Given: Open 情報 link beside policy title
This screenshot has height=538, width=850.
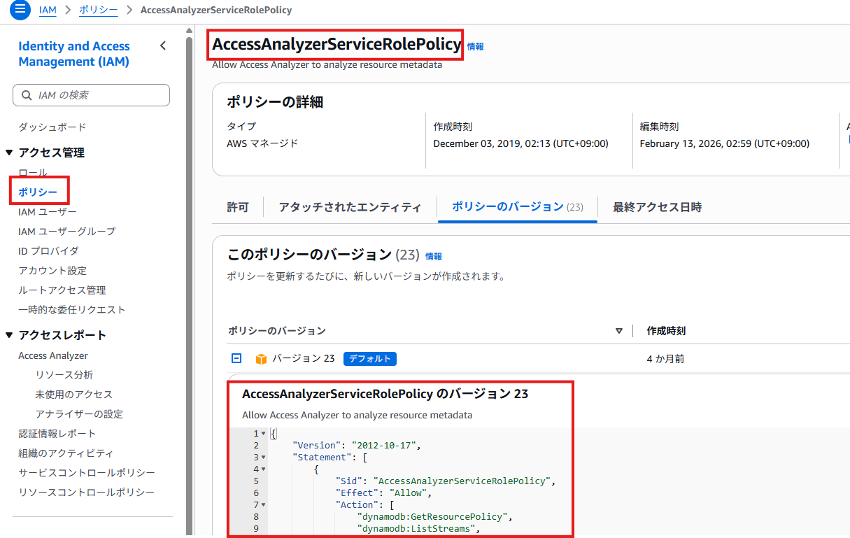Looking at the screenshot, I should tap(476, 47).
